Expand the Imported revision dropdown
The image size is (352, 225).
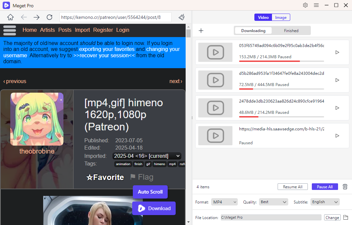tap(147, 156)
